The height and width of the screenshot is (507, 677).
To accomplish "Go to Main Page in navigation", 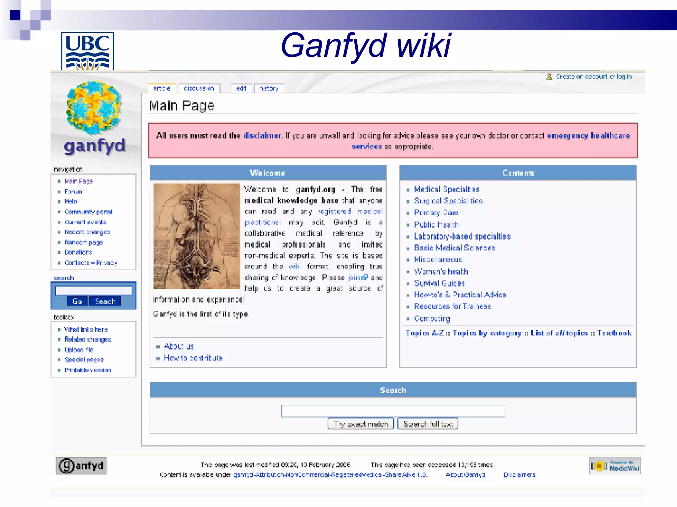I will [79, 181].
